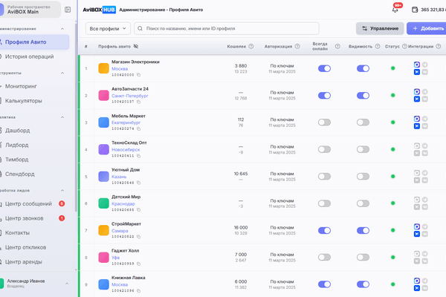The image size is (446, 297).
Task: Click the wallet balance icon in header
Action: pyautogui.click(x=415, y=10)
